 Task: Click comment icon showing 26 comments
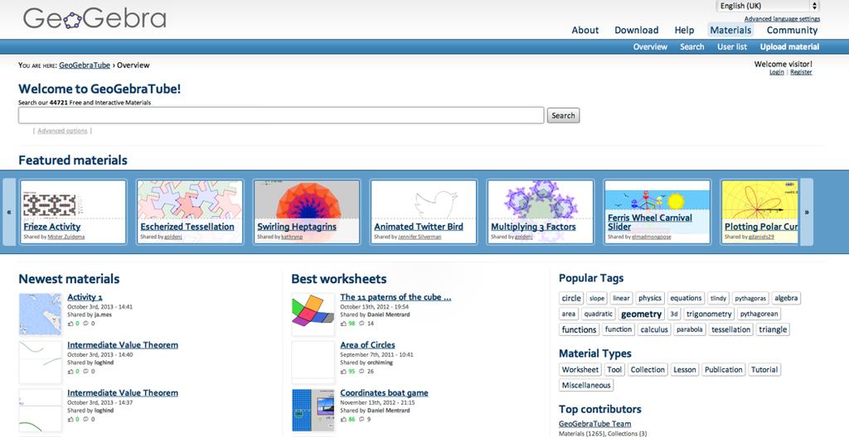tap(362, 372)
